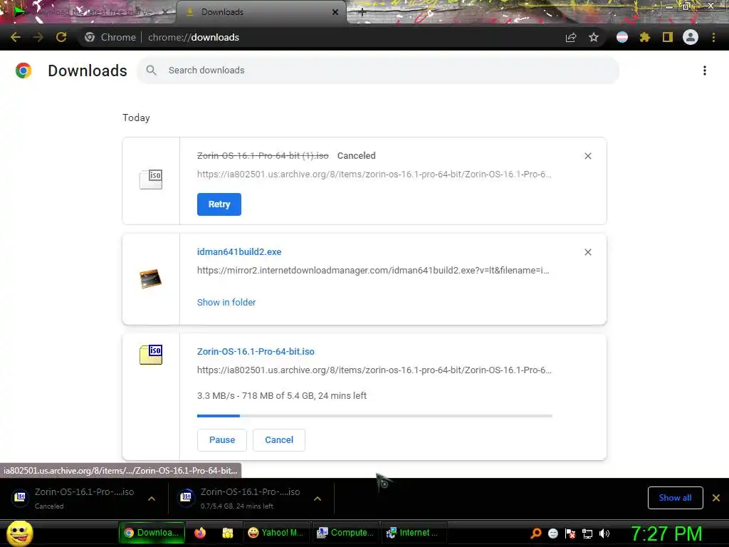The width and height of the screenshot is (729, 547).
Task: Switch to Yahoo! Messenger taskbar button
Action: [276, 533]
